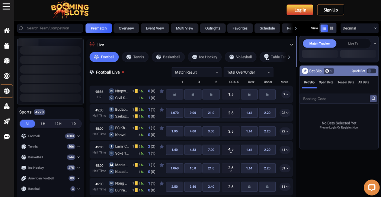Click the booking code search magnifier button

click(373, 98)
